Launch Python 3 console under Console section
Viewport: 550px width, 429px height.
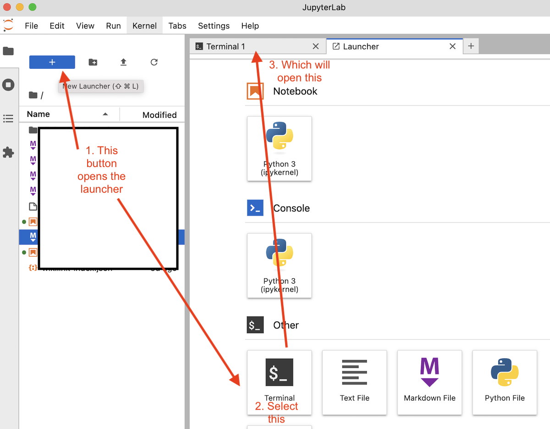pos(280,265)
